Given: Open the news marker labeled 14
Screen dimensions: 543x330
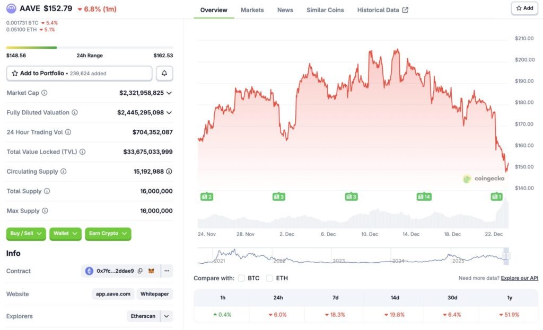Looking at the screenshot, I should (x=423, y=197).
